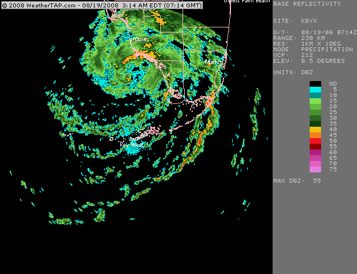The width and height of the screenshot is (357, 274).
Task: Select the light green 15 dBZ swatch
Action: tap(315, 101)
